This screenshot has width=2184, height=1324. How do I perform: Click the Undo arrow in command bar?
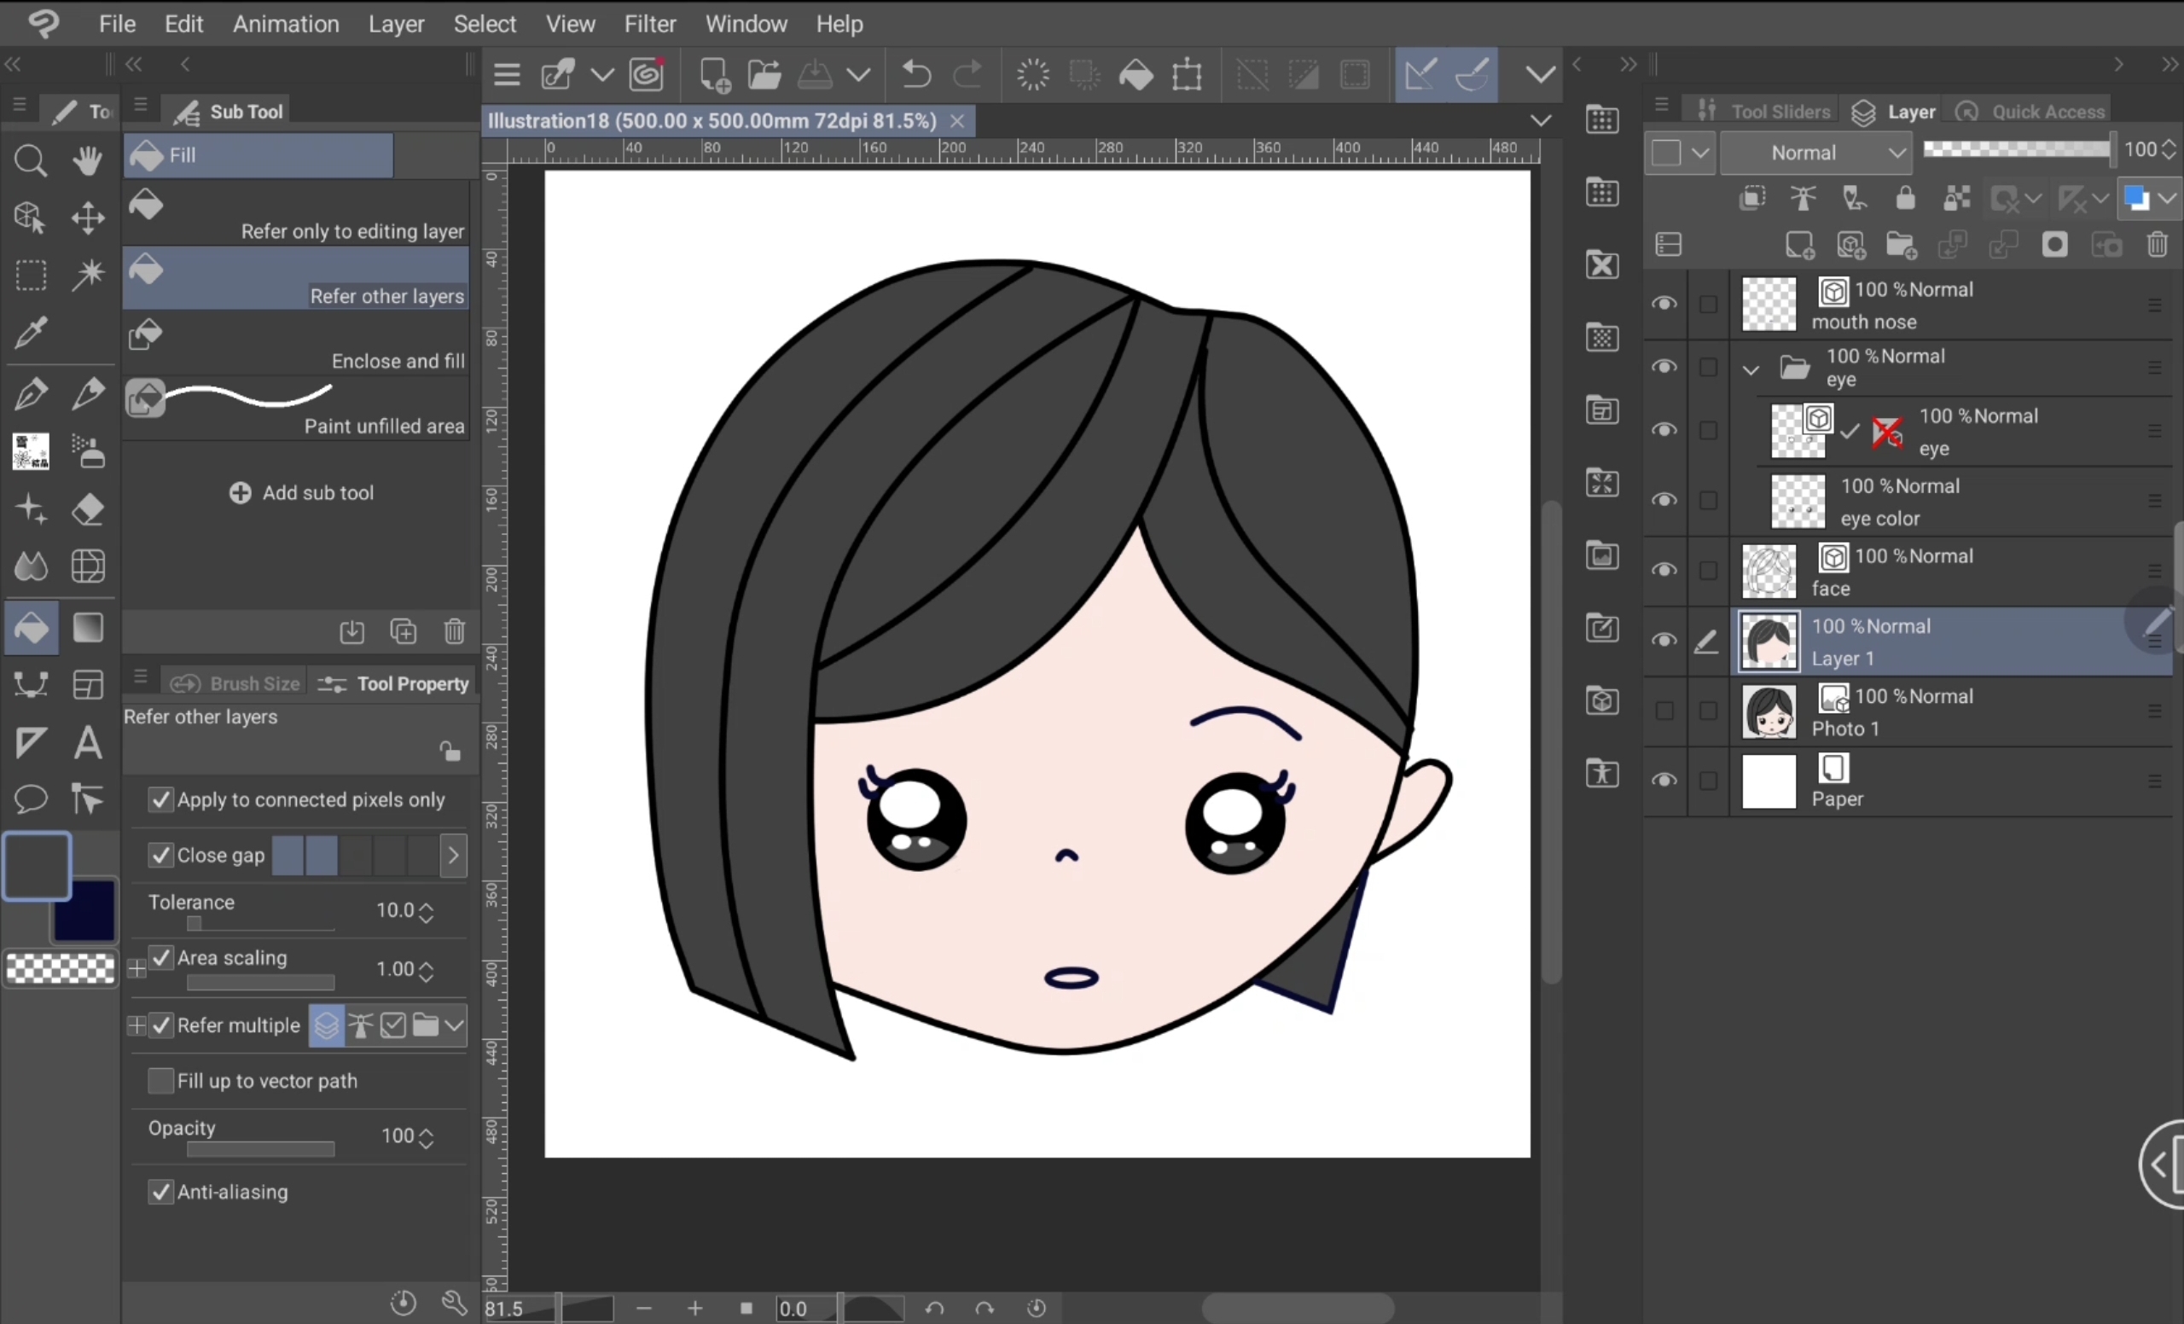915,74
